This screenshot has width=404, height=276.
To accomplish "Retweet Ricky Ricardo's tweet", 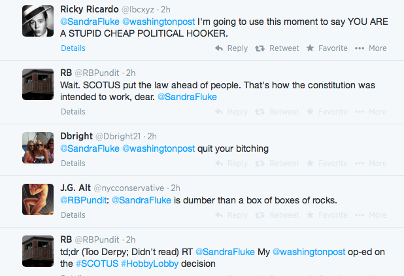I will (x=277, y=48).
